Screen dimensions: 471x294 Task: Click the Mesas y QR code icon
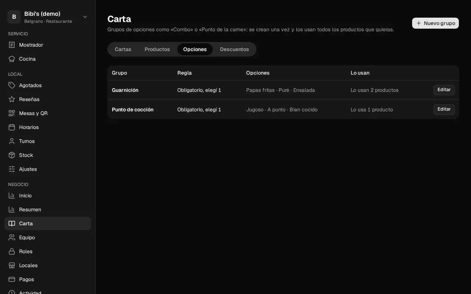[12, 113]
